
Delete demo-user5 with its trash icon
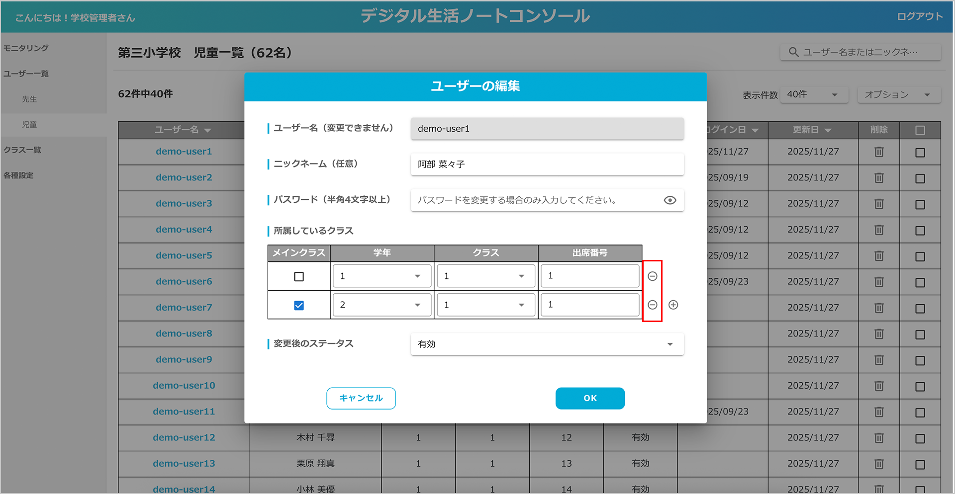point(879,256)
